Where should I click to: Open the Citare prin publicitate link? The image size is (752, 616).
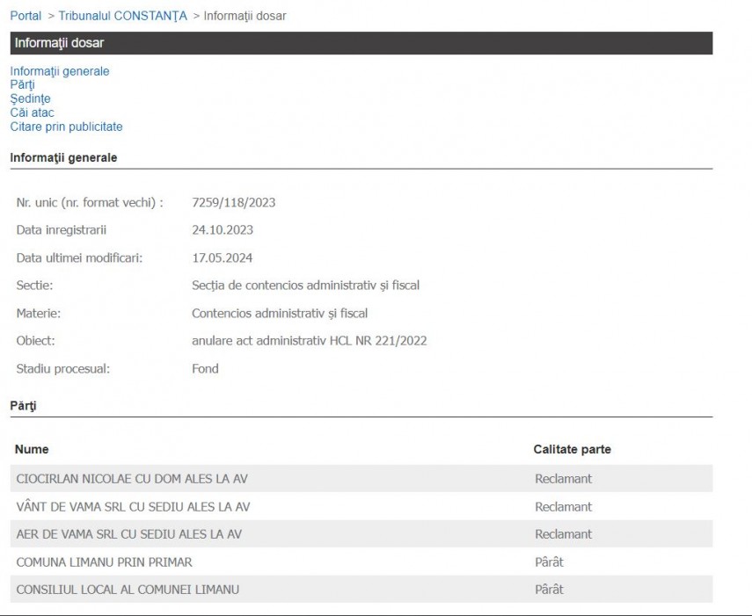66,127
